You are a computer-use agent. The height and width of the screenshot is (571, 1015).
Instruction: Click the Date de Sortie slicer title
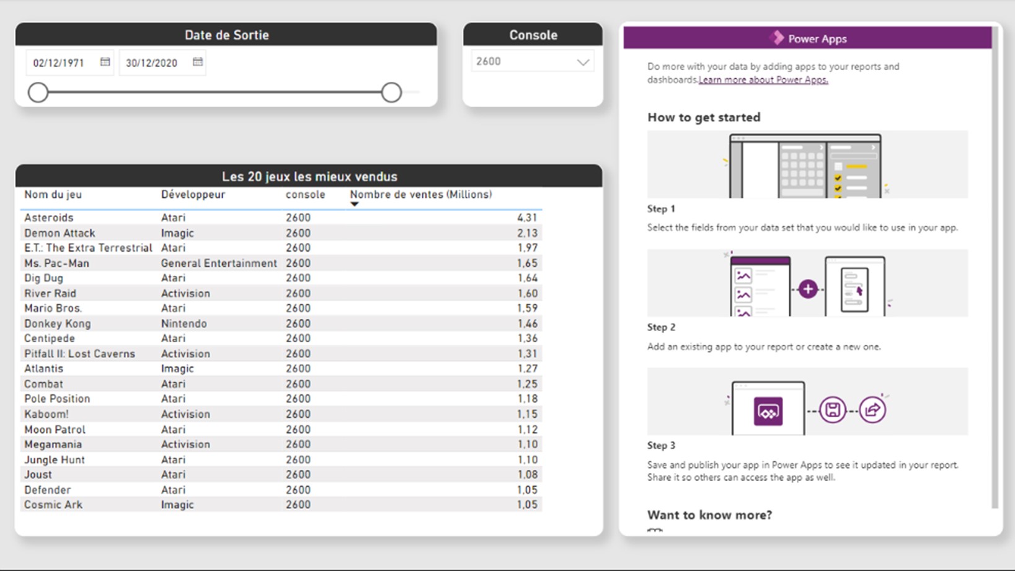[x=227, y=35]
